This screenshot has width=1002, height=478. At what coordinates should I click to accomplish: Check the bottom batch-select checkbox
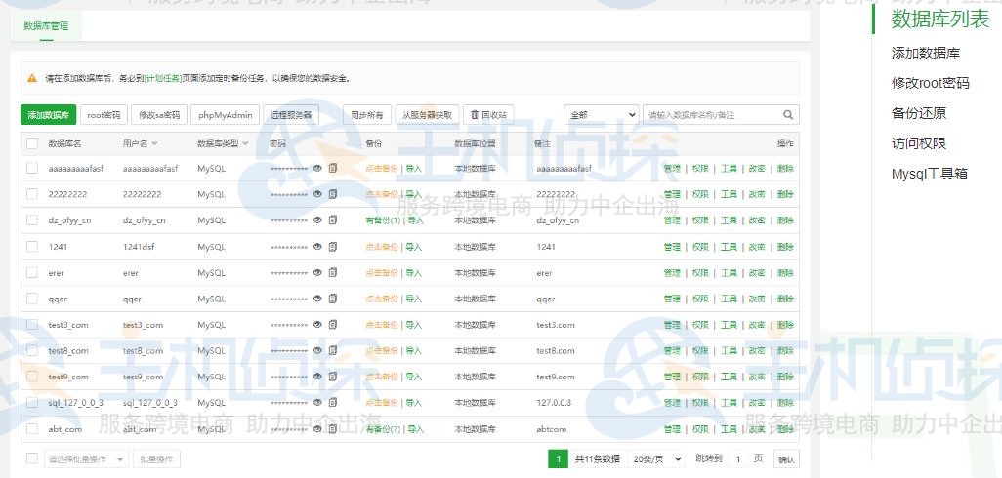[x=32, y=458]
